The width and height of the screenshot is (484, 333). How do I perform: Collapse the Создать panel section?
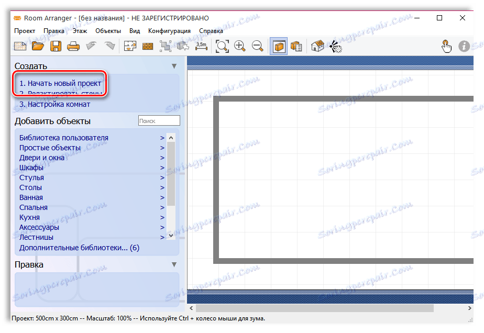174,66
